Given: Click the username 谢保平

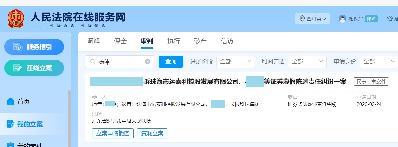Looking at the screenshot, I should pos(356,19).
